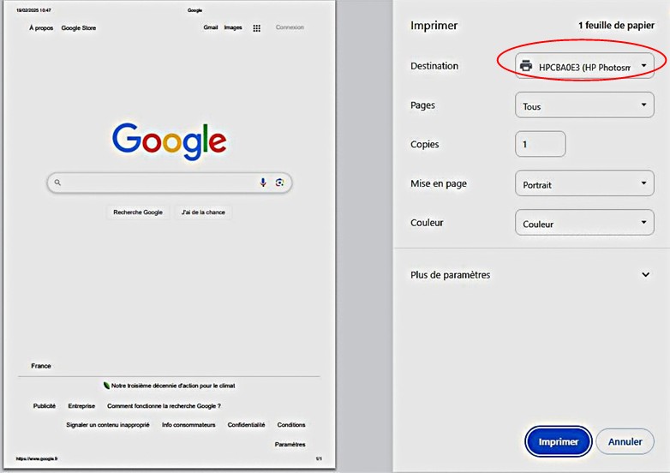The width and height of the screenshot is (670, 473).
Task: Open the Confidentialité footer link
Action: pyautogui.click(x=246, y=425)
